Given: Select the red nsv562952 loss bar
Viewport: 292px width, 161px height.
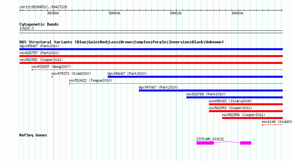Looking at the screenshot, I should point(151,63).
